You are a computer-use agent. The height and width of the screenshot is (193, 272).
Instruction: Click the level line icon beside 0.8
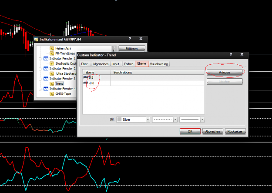(86, 77)
